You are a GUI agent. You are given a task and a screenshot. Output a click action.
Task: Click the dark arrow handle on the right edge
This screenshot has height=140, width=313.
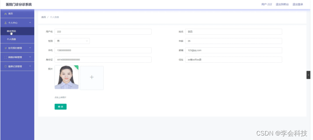(x=309, y=75)
